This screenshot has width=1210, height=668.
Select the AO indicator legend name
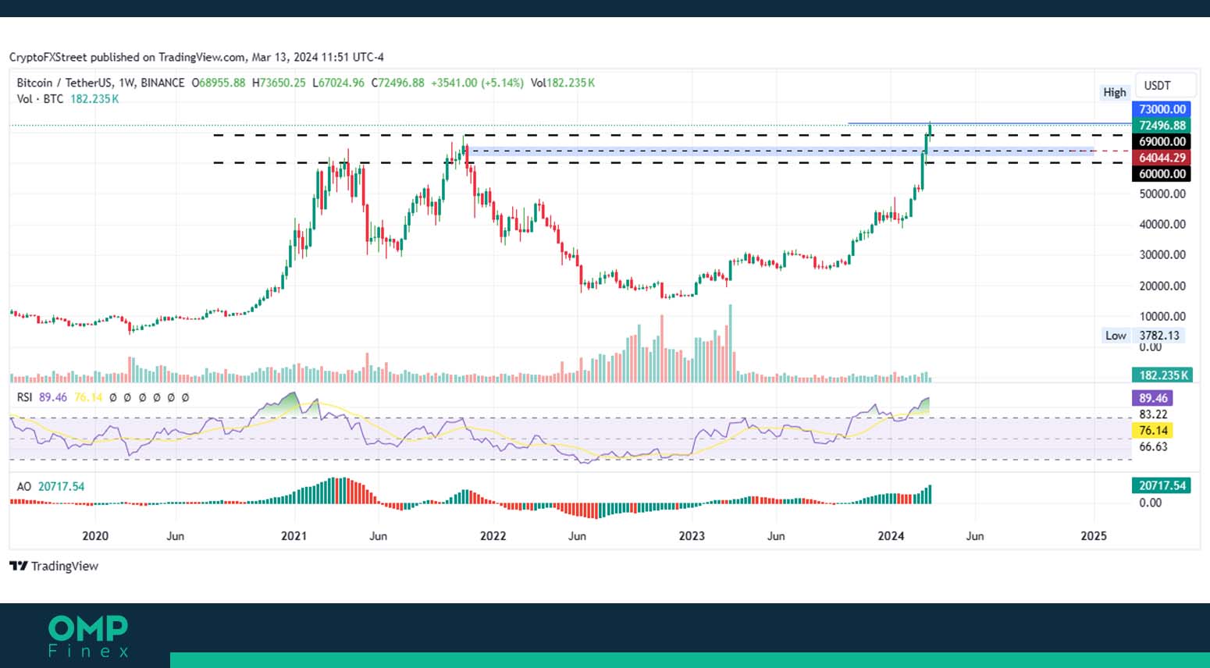click(24, 486)
